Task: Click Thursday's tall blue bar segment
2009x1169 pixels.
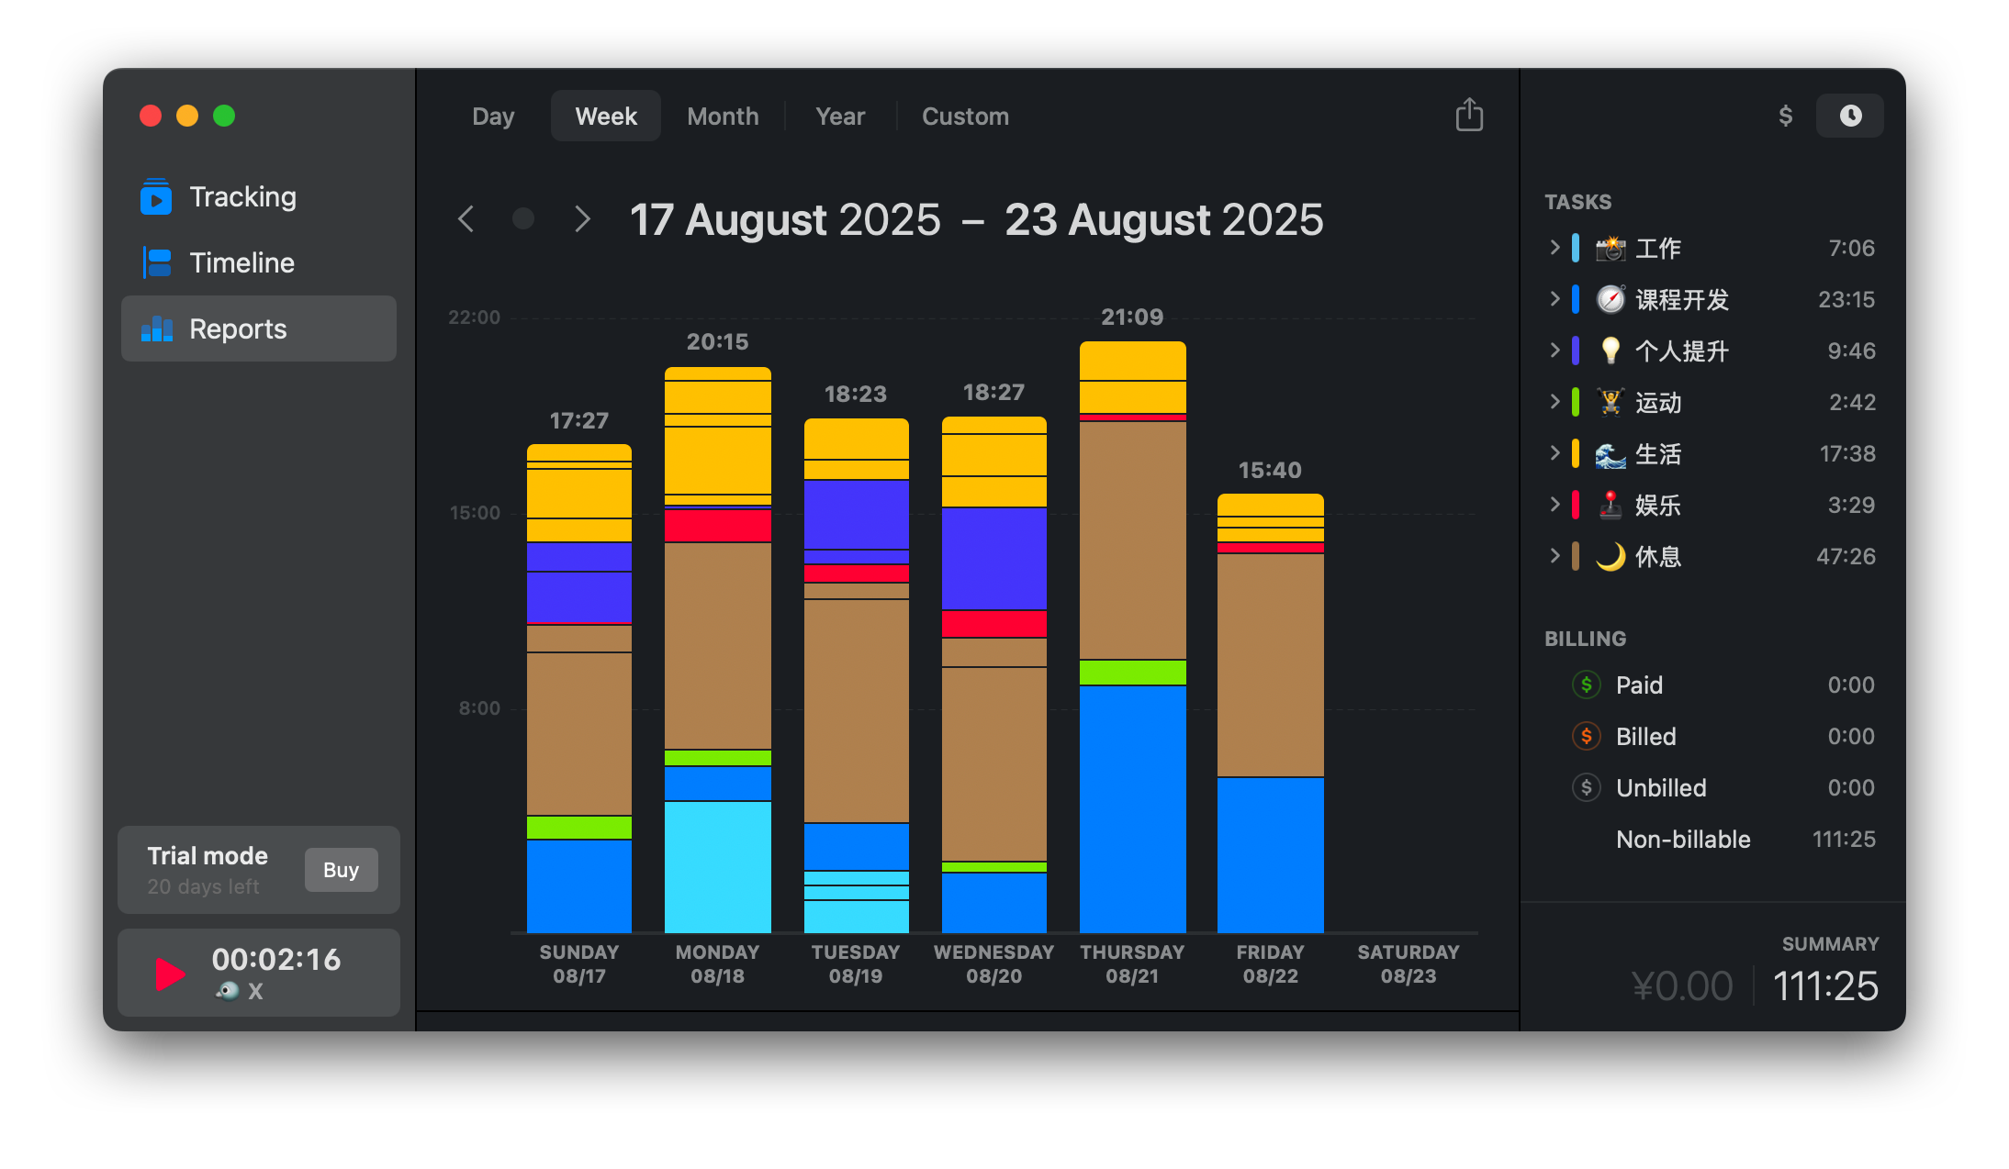Action: tap(1132, 807)
